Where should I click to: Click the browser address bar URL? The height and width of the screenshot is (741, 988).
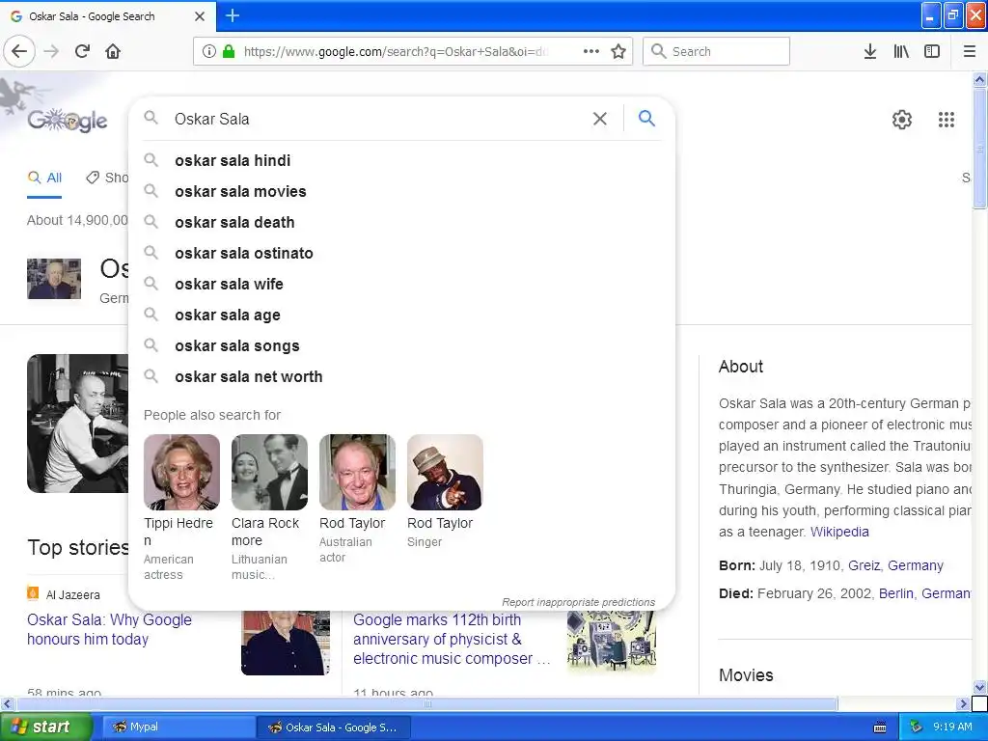[x=396, y=51]
